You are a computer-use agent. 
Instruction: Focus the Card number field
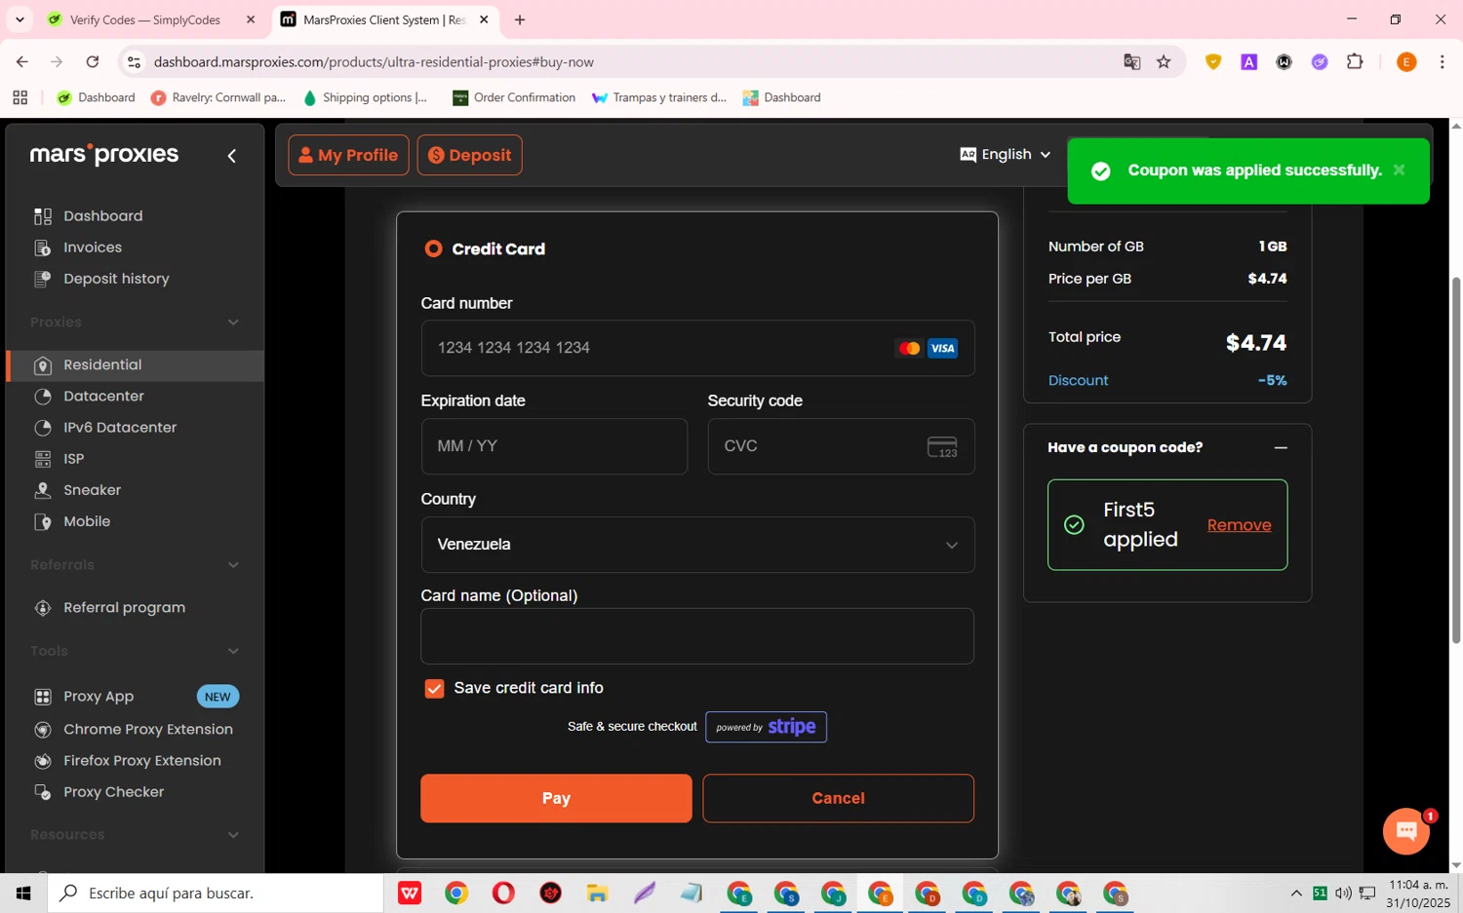click(x=697, y=349)
